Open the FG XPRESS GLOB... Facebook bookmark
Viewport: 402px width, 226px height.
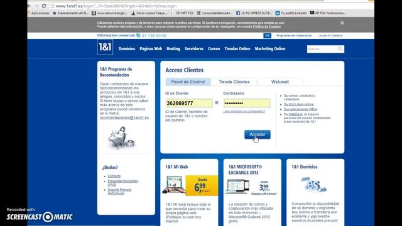coord(254,13)
